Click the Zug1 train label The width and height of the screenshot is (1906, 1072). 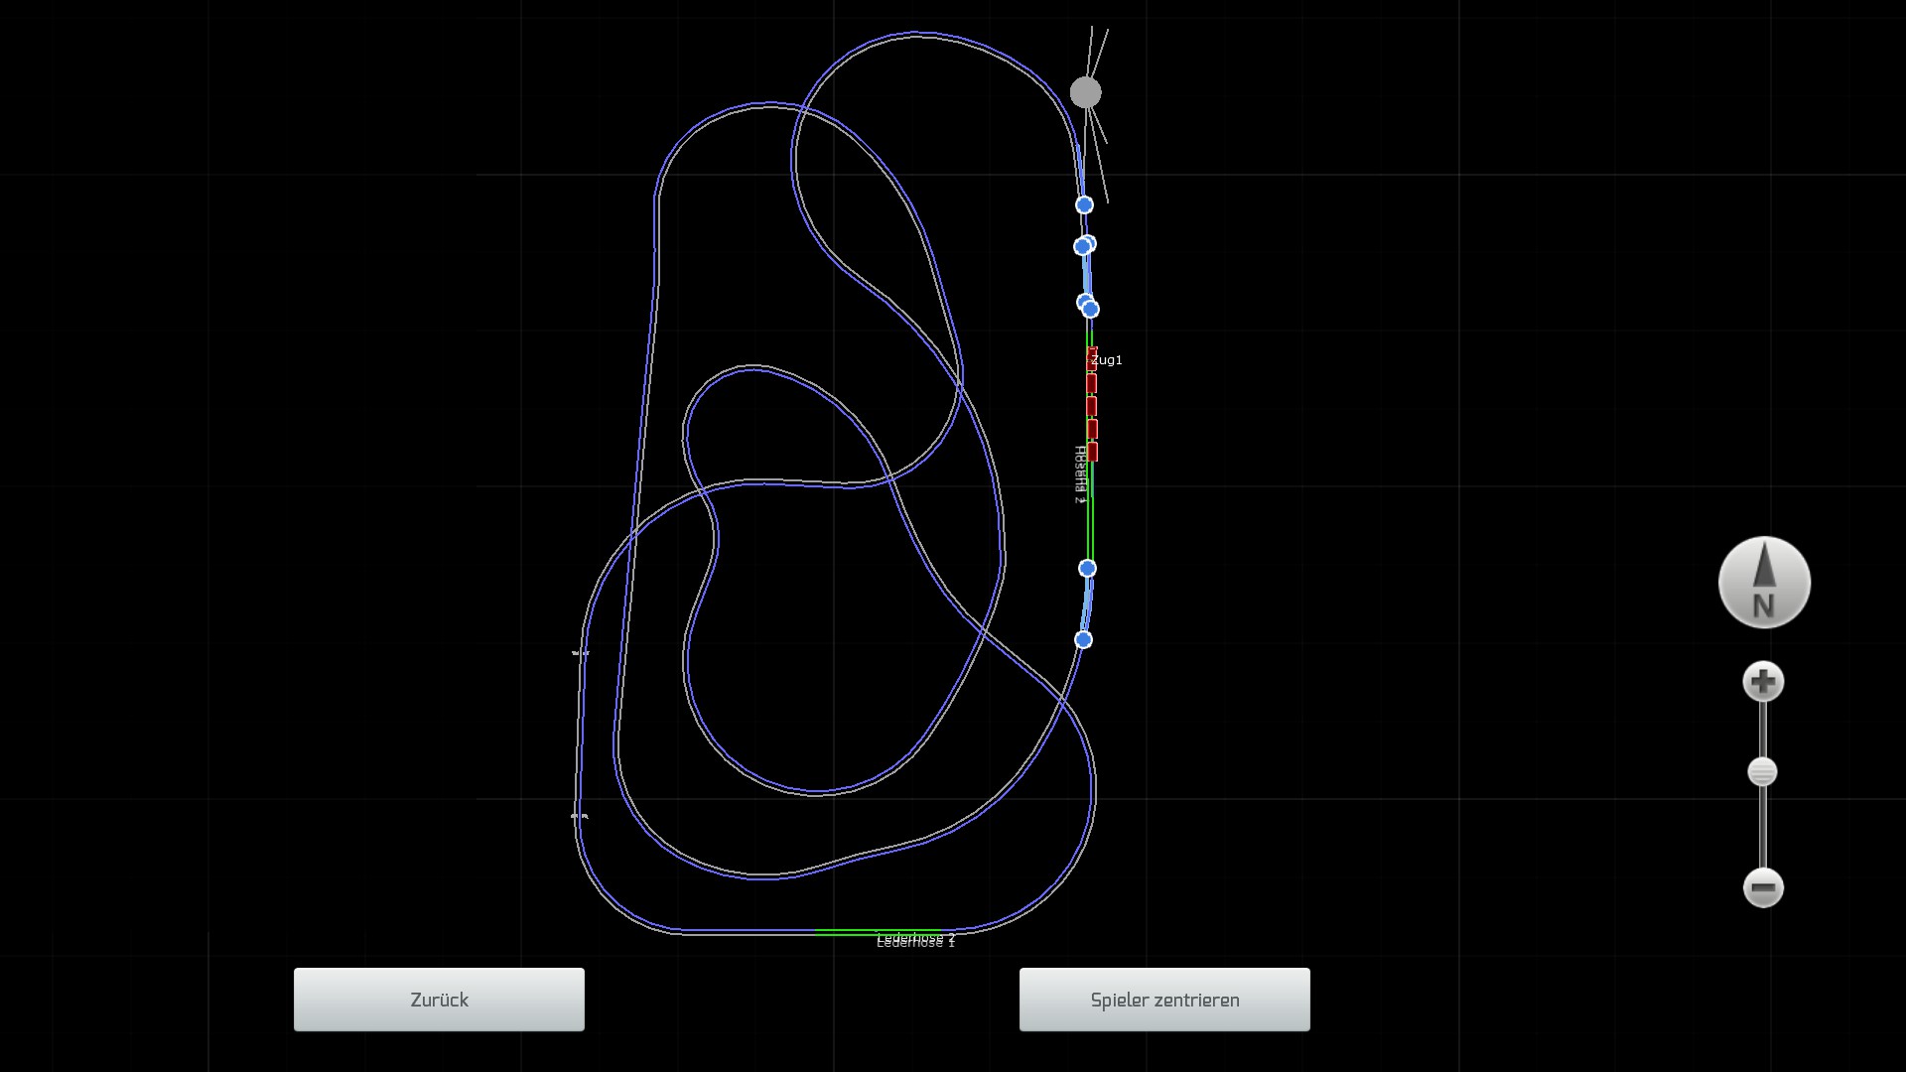(1107, 359)
